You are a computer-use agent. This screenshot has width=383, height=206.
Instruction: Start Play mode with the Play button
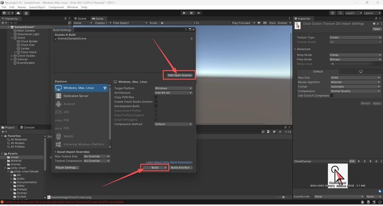(x=184, y=13)
